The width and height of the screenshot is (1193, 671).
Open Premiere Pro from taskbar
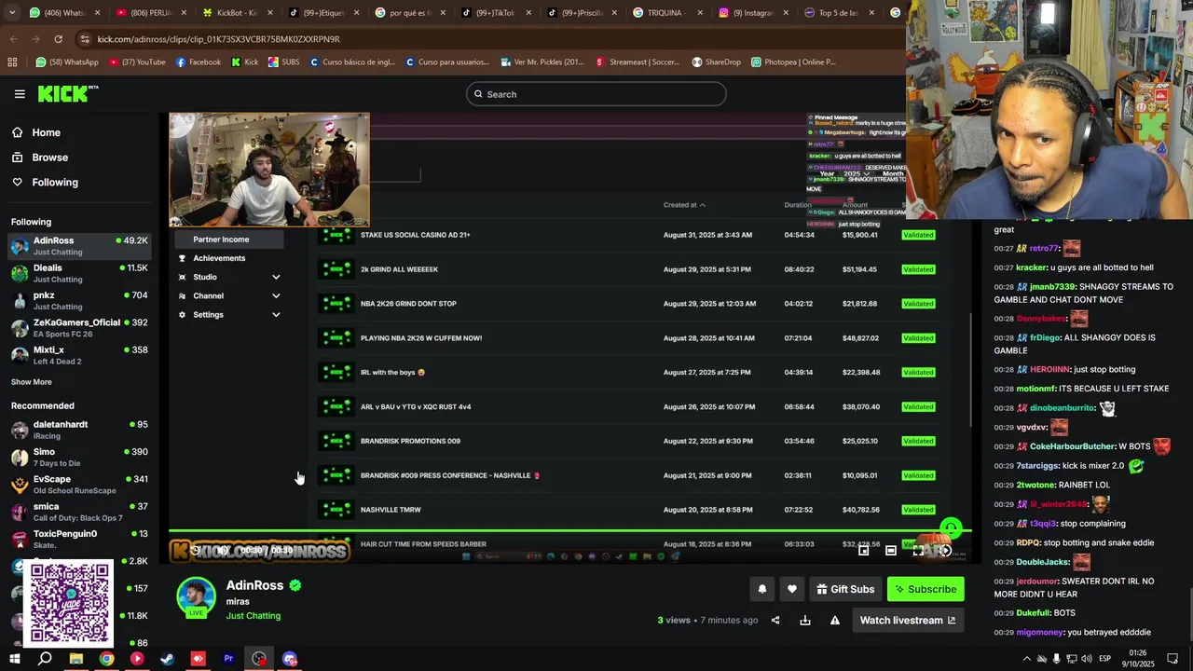(x=228, y=659)
